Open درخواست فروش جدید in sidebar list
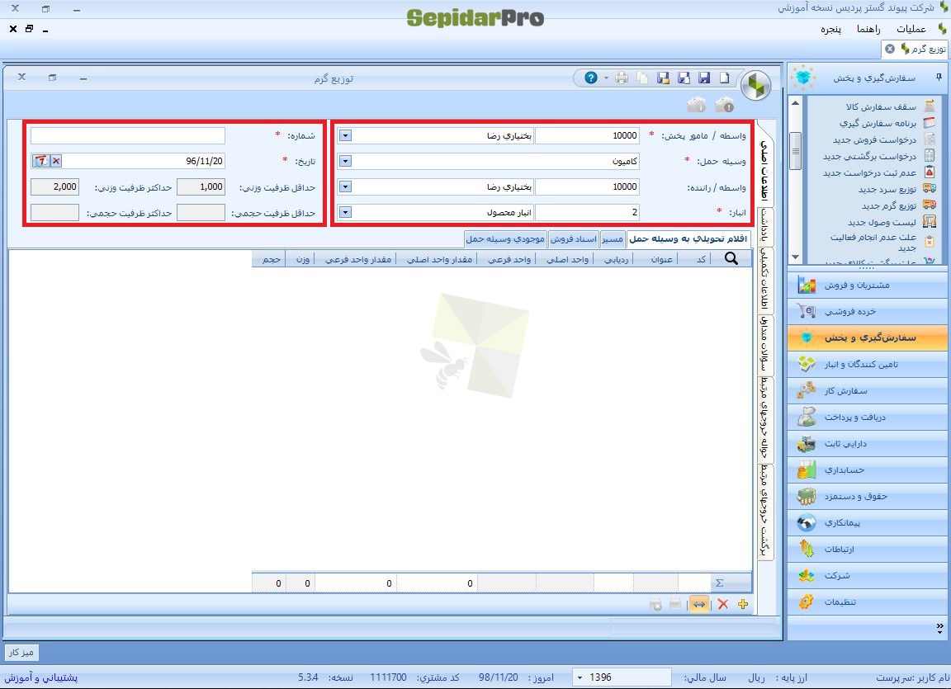 click(x=874, y=140)
